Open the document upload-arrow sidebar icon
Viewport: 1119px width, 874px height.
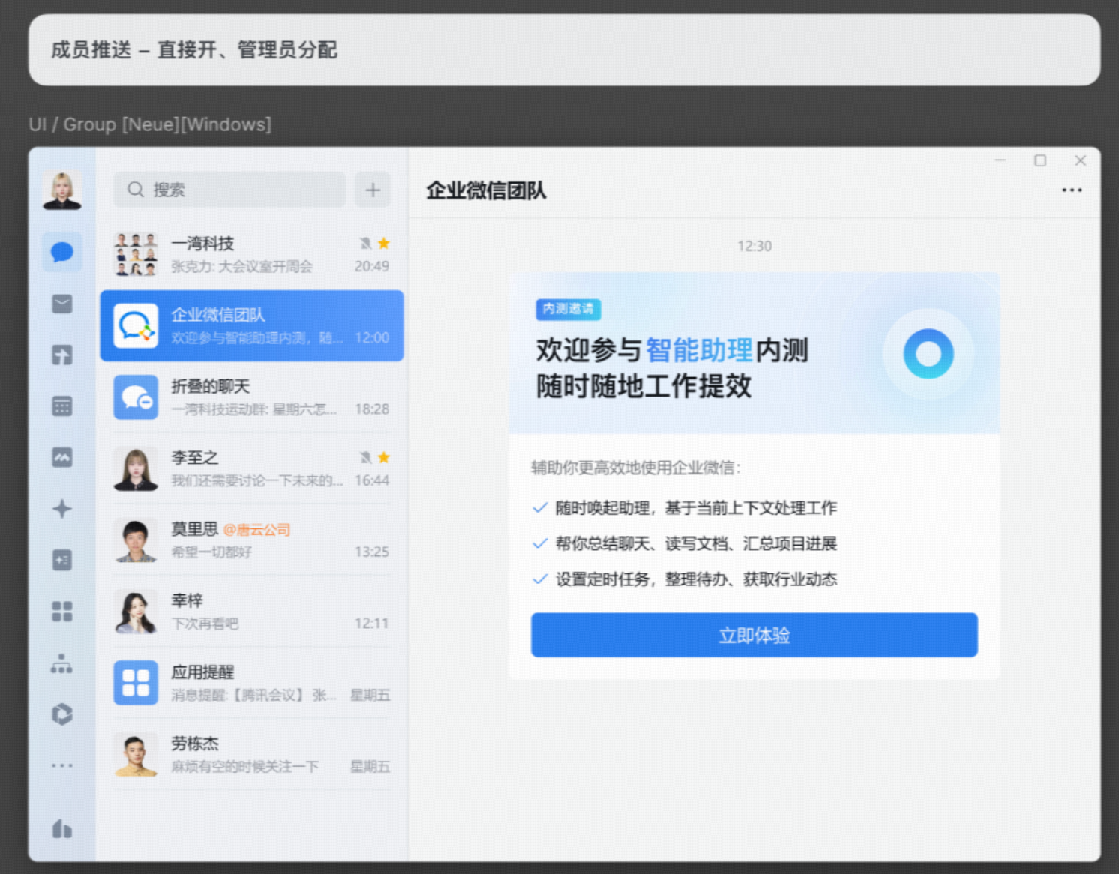coord(62,355)
